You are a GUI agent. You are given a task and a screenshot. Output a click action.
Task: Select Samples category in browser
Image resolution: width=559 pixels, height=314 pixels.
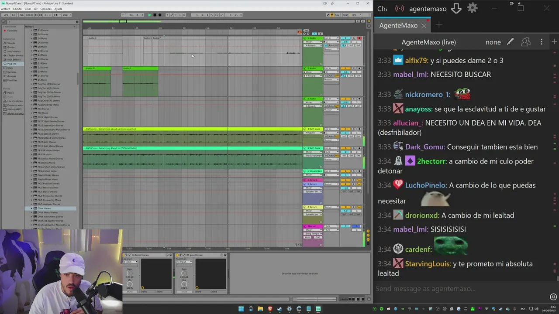click(x=12, y=72)
